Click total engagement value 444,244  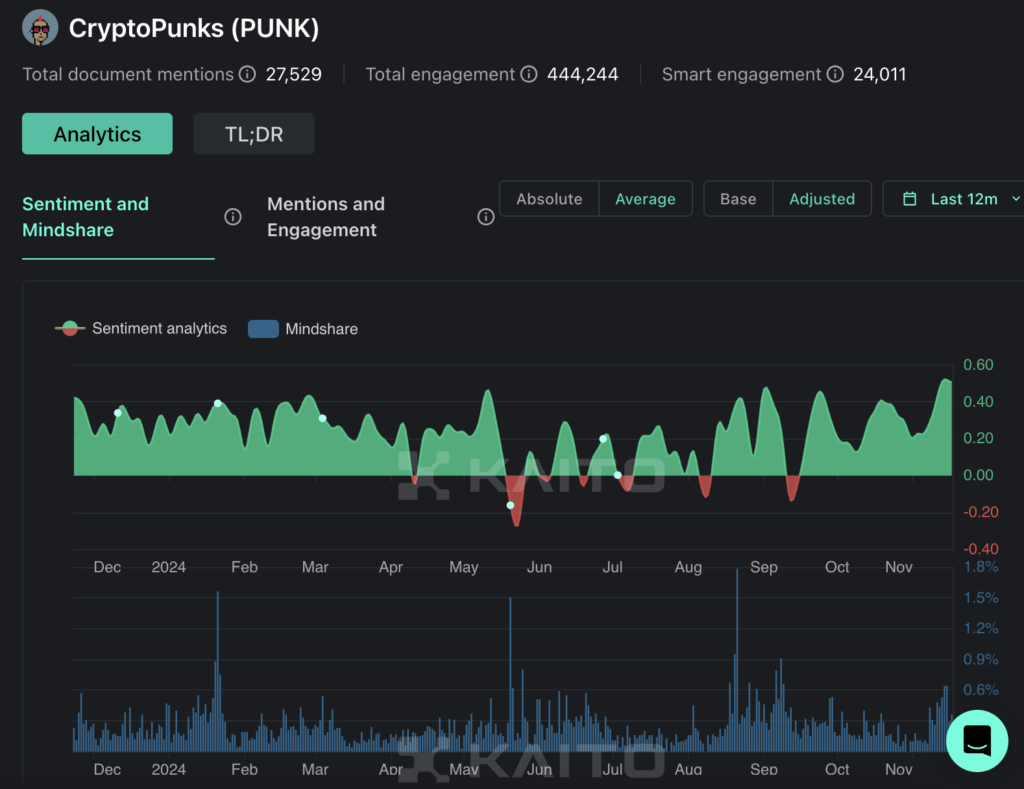point(583,74)
